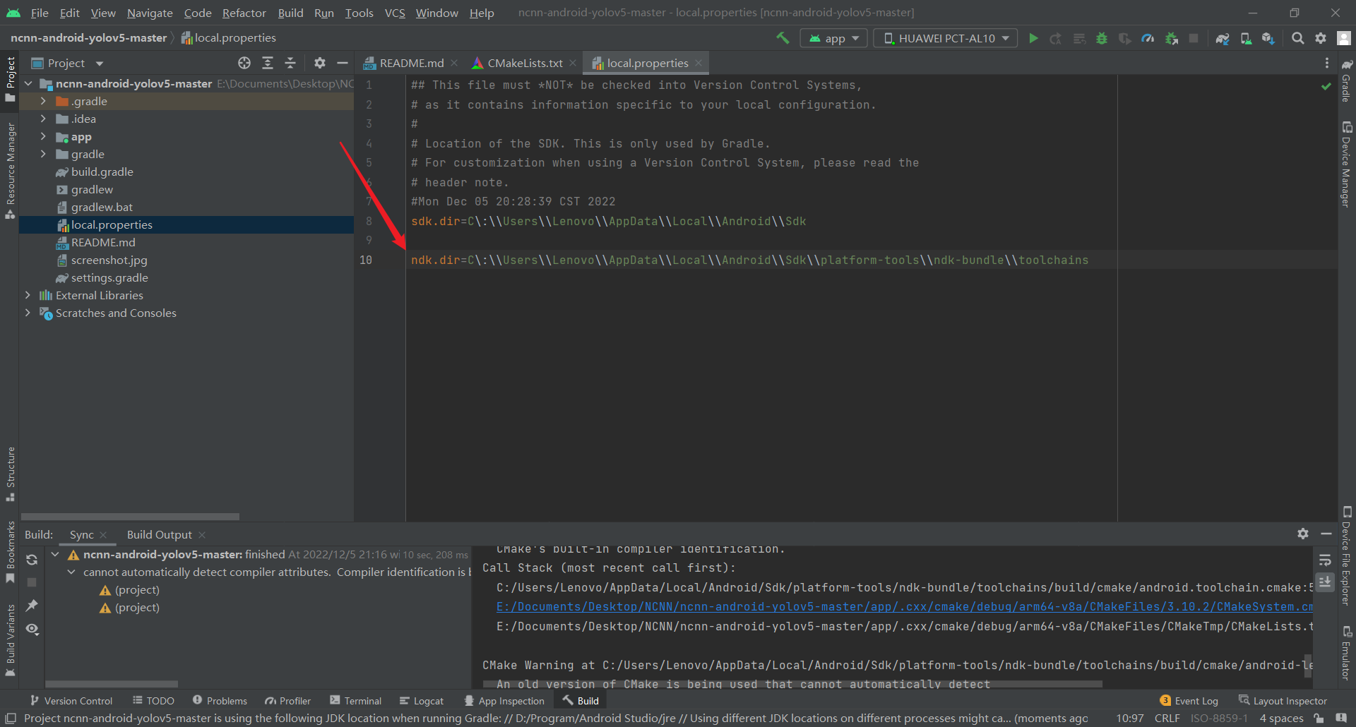
Task: Open Settings via the gear icon
Action: coord(1321,38)
